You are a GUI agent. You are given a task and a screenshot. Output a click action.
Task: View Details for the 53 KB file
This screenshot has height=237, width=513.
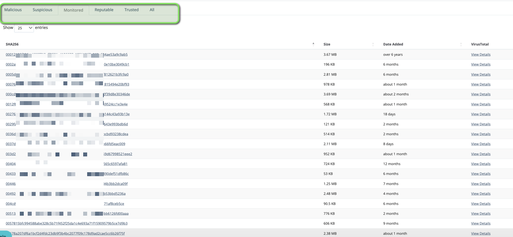[x=481, y=174]
